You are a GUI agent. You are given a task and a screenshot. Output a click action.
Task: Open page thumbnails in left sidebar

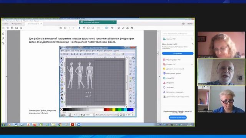pos(3,34)
